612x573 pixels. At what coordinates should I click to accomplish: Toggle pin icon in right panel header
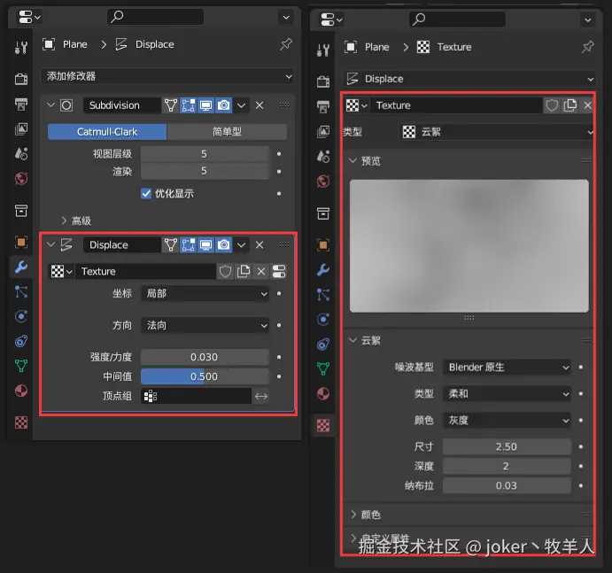(587, 47)
